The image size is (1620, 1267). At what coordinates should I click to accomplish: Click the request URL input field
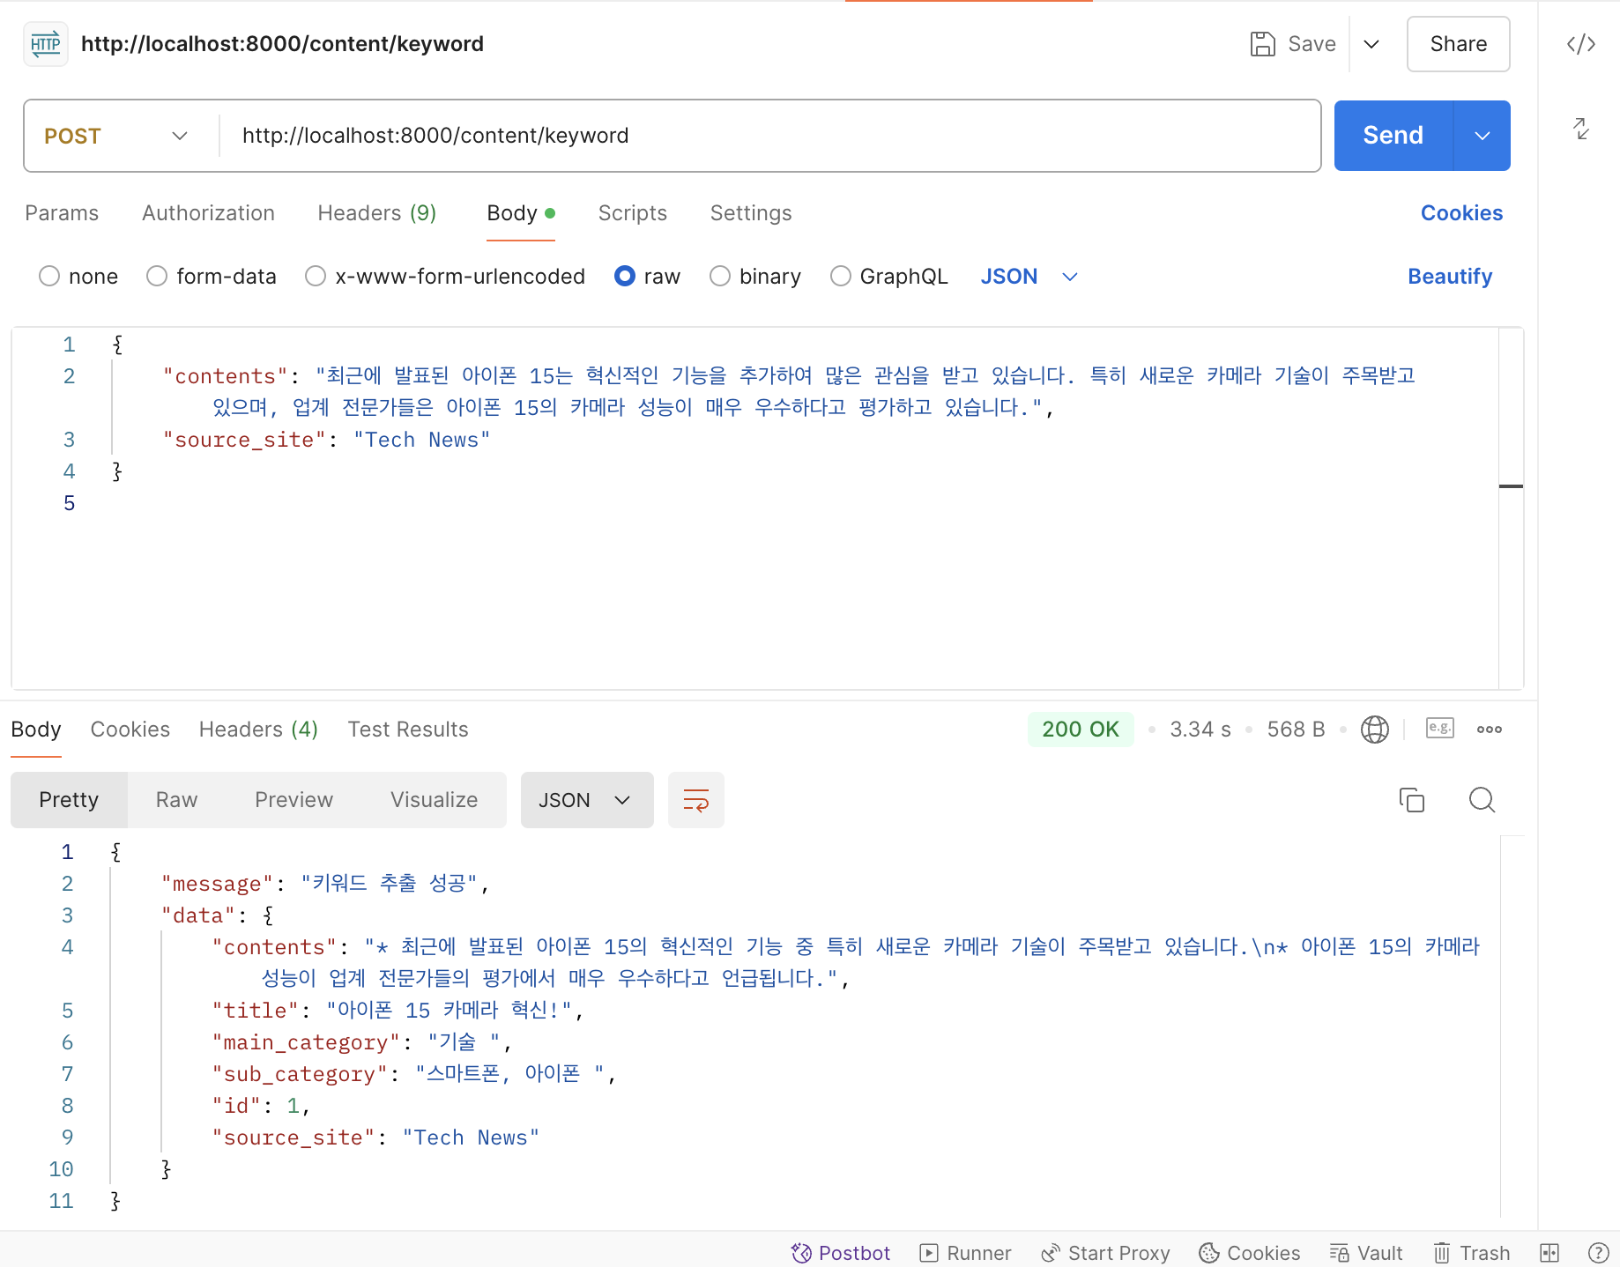(x=769, y=136)
